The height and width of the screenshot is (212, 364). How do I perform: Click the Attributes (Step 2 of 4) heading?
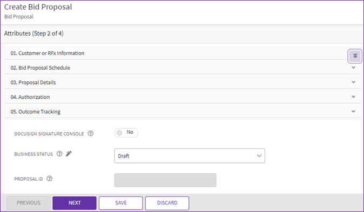(33, 33)
